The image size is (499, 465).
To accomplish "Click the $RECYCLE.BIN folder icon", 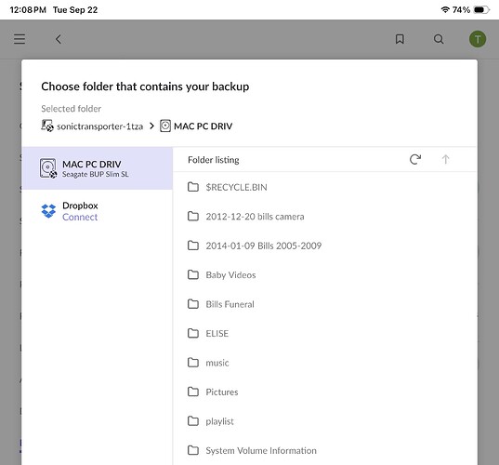I will tap(193, 187).
